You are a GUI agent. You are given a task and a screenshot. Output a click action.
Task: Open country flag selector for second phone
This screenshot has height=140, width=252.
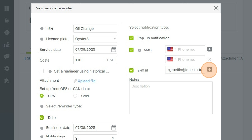tap(171, 59)
